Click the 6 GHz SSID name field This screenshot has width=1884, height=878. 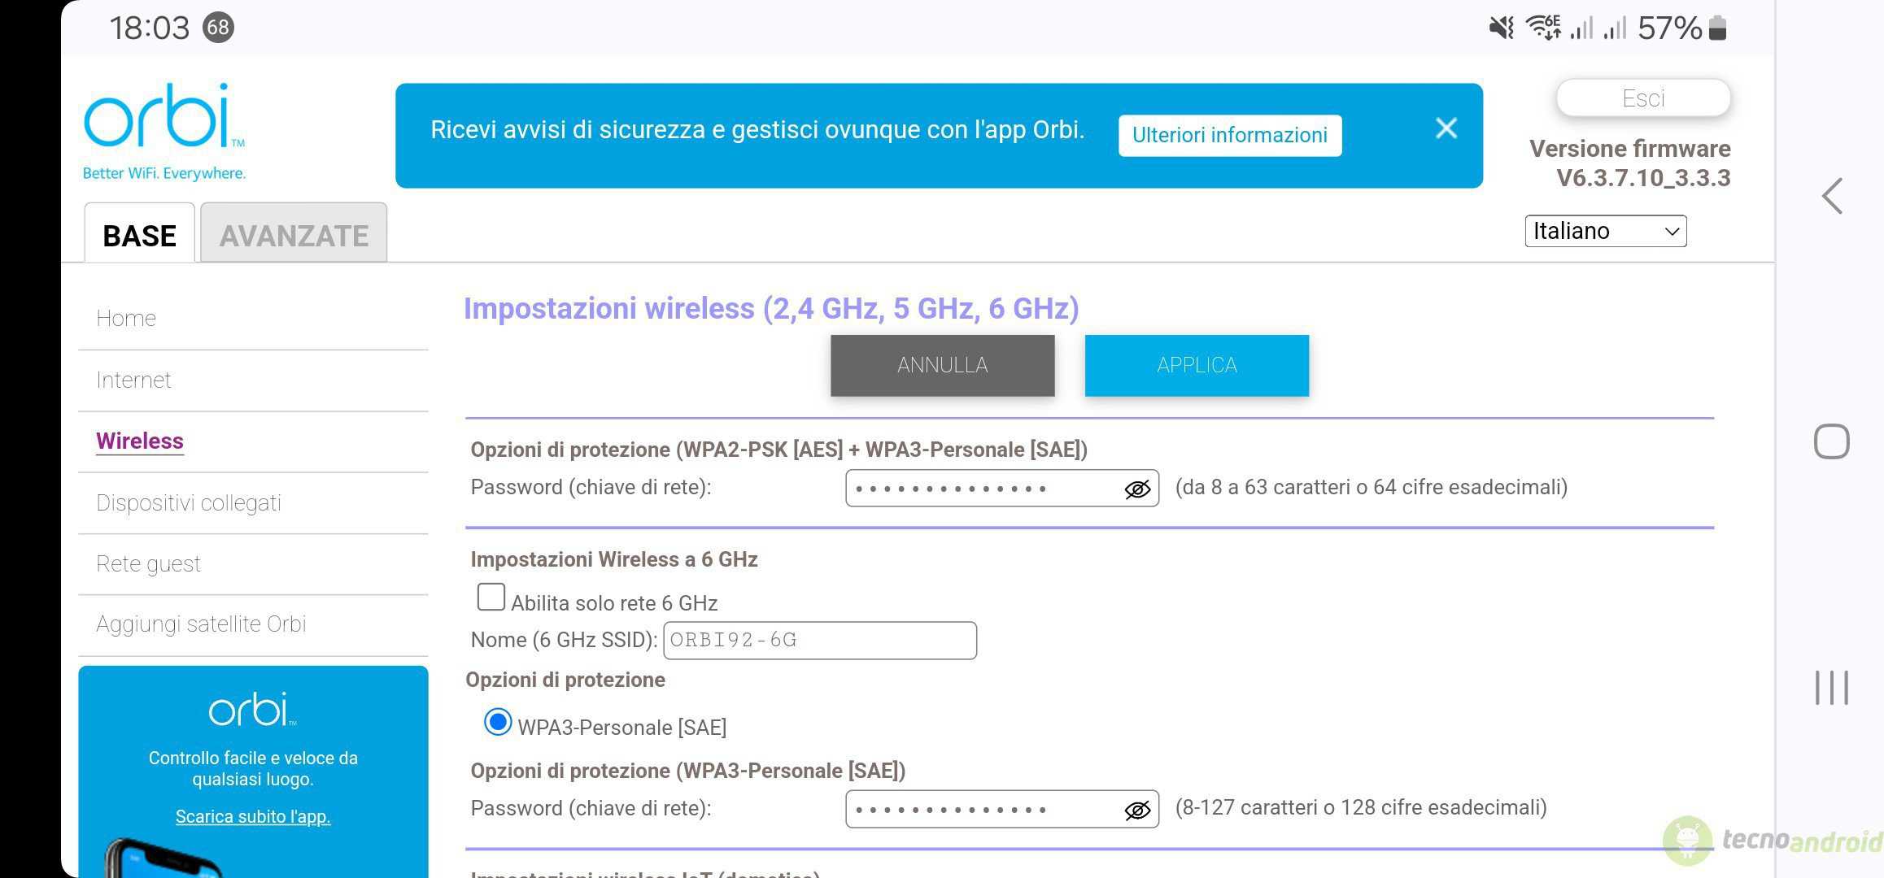pyautogui.click(x=820, y=641)
